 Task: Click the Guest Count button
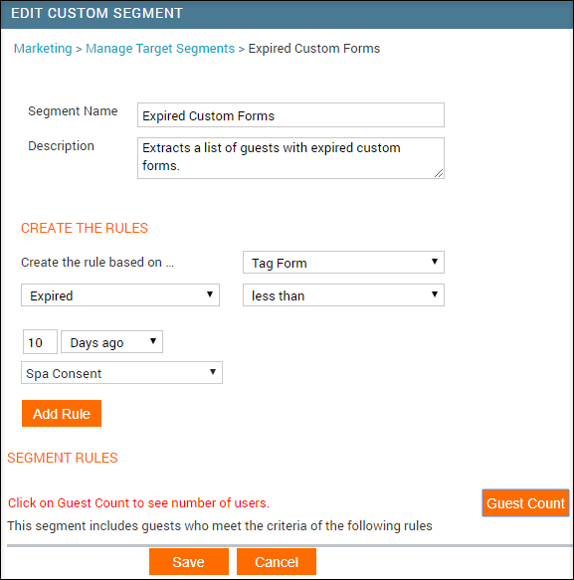[525, 503]
